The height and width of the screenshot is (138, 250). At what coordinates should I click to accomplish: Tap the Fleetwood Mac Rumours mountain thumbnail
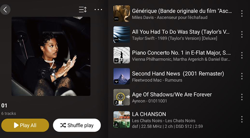click(x=122, y=76)
